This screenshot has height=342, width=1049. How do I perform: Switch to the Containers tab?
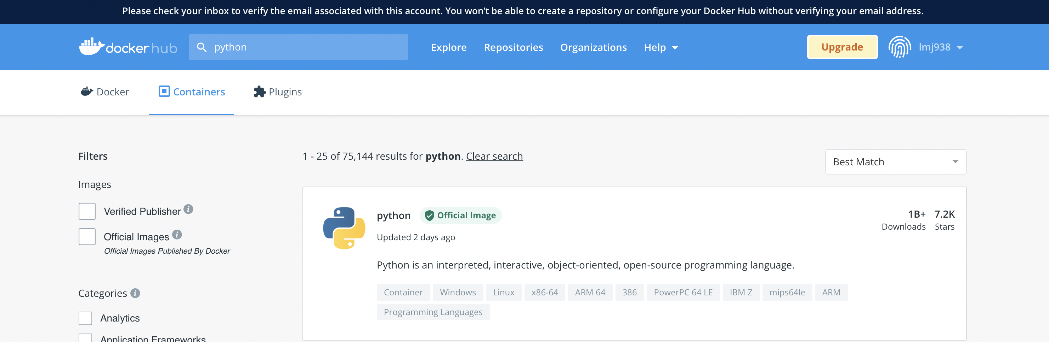pos(191,92)
